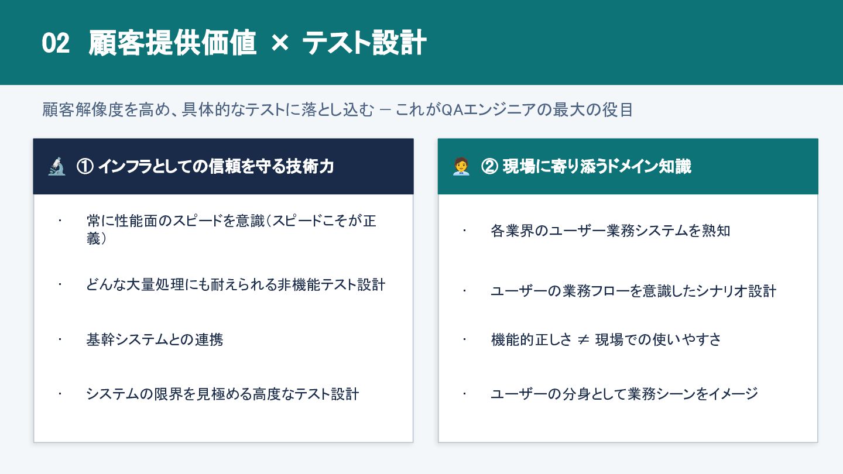Click the office worker emoji icon

[x=461, y=167]
